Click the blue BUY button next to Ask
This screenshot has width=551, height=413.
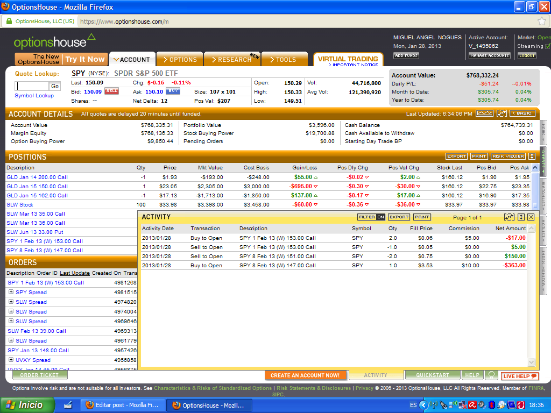click(x=173, y=91)
